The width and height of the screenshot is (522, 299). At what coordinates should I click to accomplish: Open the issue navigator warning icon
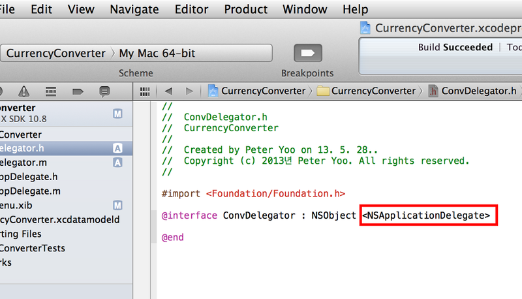pyautogui.click(x=24, y=91)
